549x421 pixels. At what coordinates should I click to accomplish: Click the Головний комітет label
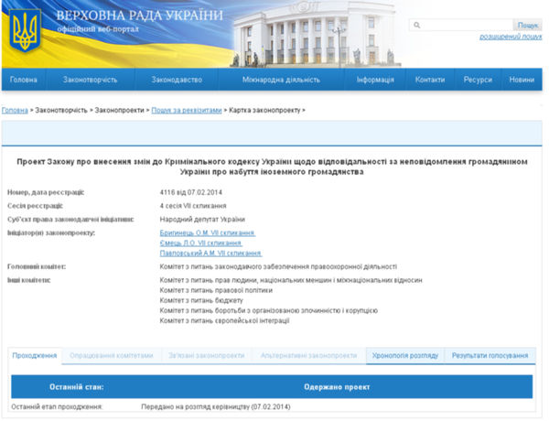coord(37,267)
